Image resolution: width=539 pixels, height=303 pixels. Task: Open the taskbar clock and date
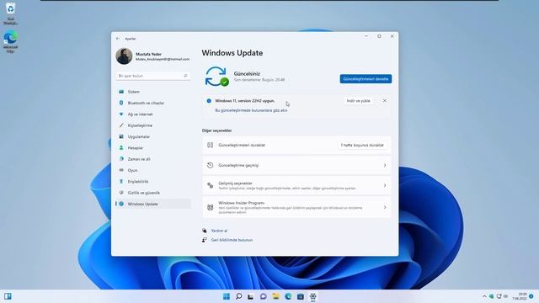point(520,296)
